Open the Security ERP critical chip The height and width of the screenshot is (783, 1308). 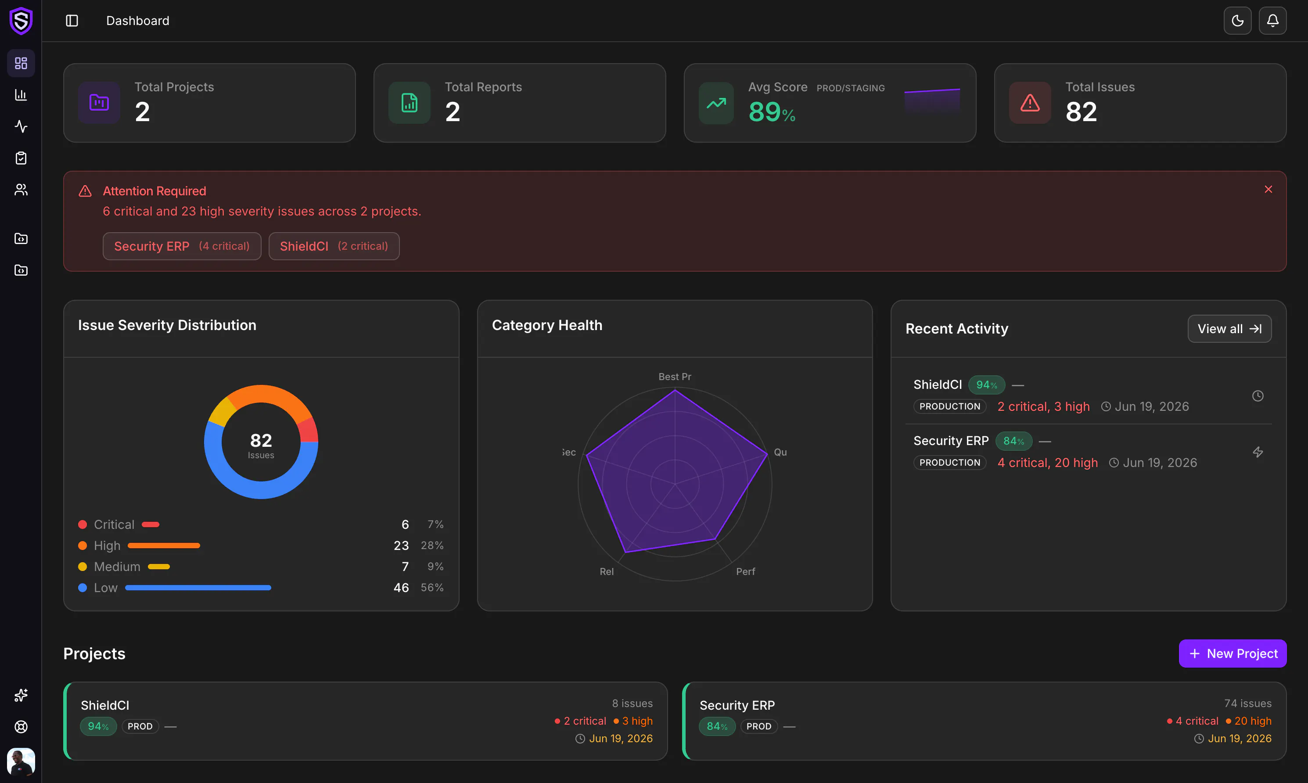point(182,246)
